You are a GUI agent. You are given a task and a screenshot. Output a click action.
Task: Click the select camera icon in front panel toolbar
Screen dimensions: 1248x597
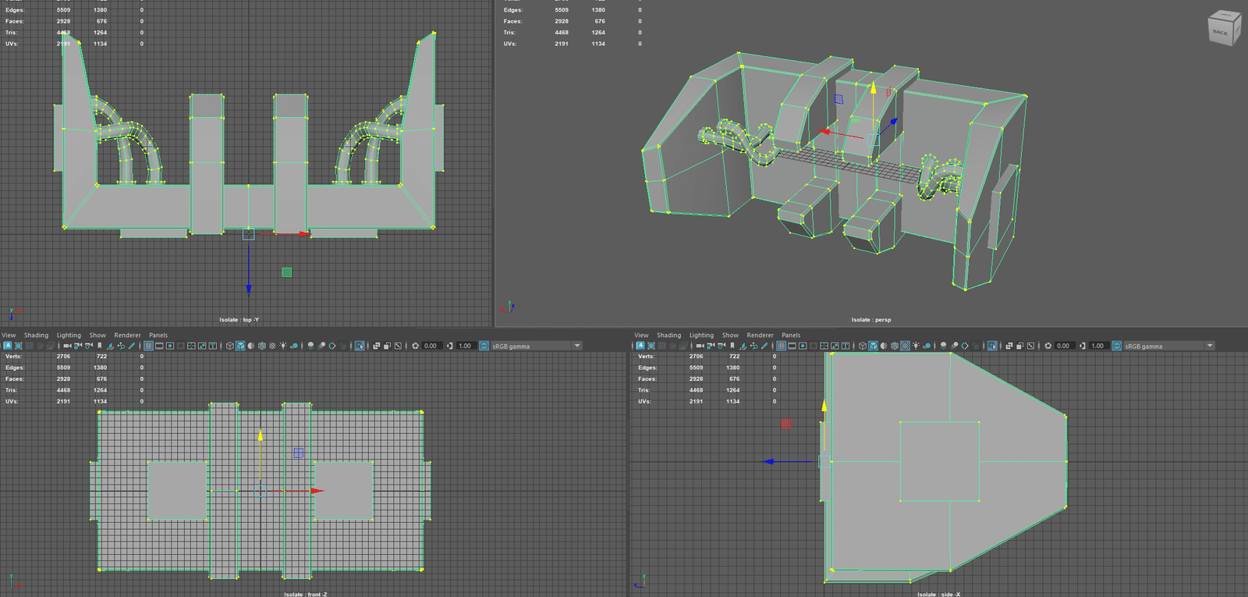(x=67, y=346)
